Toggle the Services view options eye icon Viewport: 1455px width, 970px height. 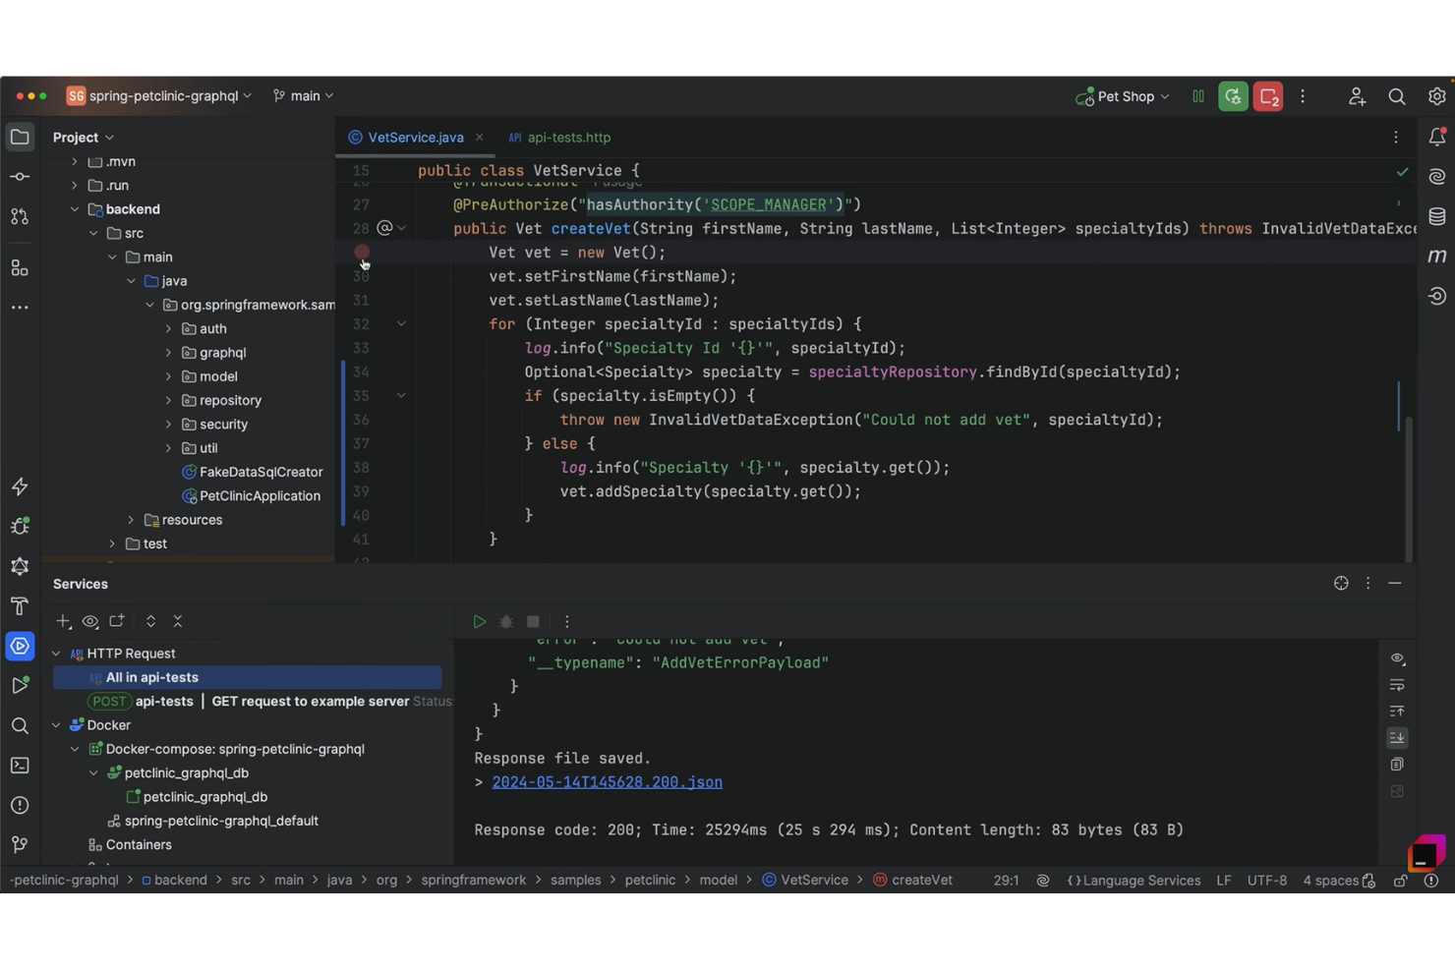(90, 621)
